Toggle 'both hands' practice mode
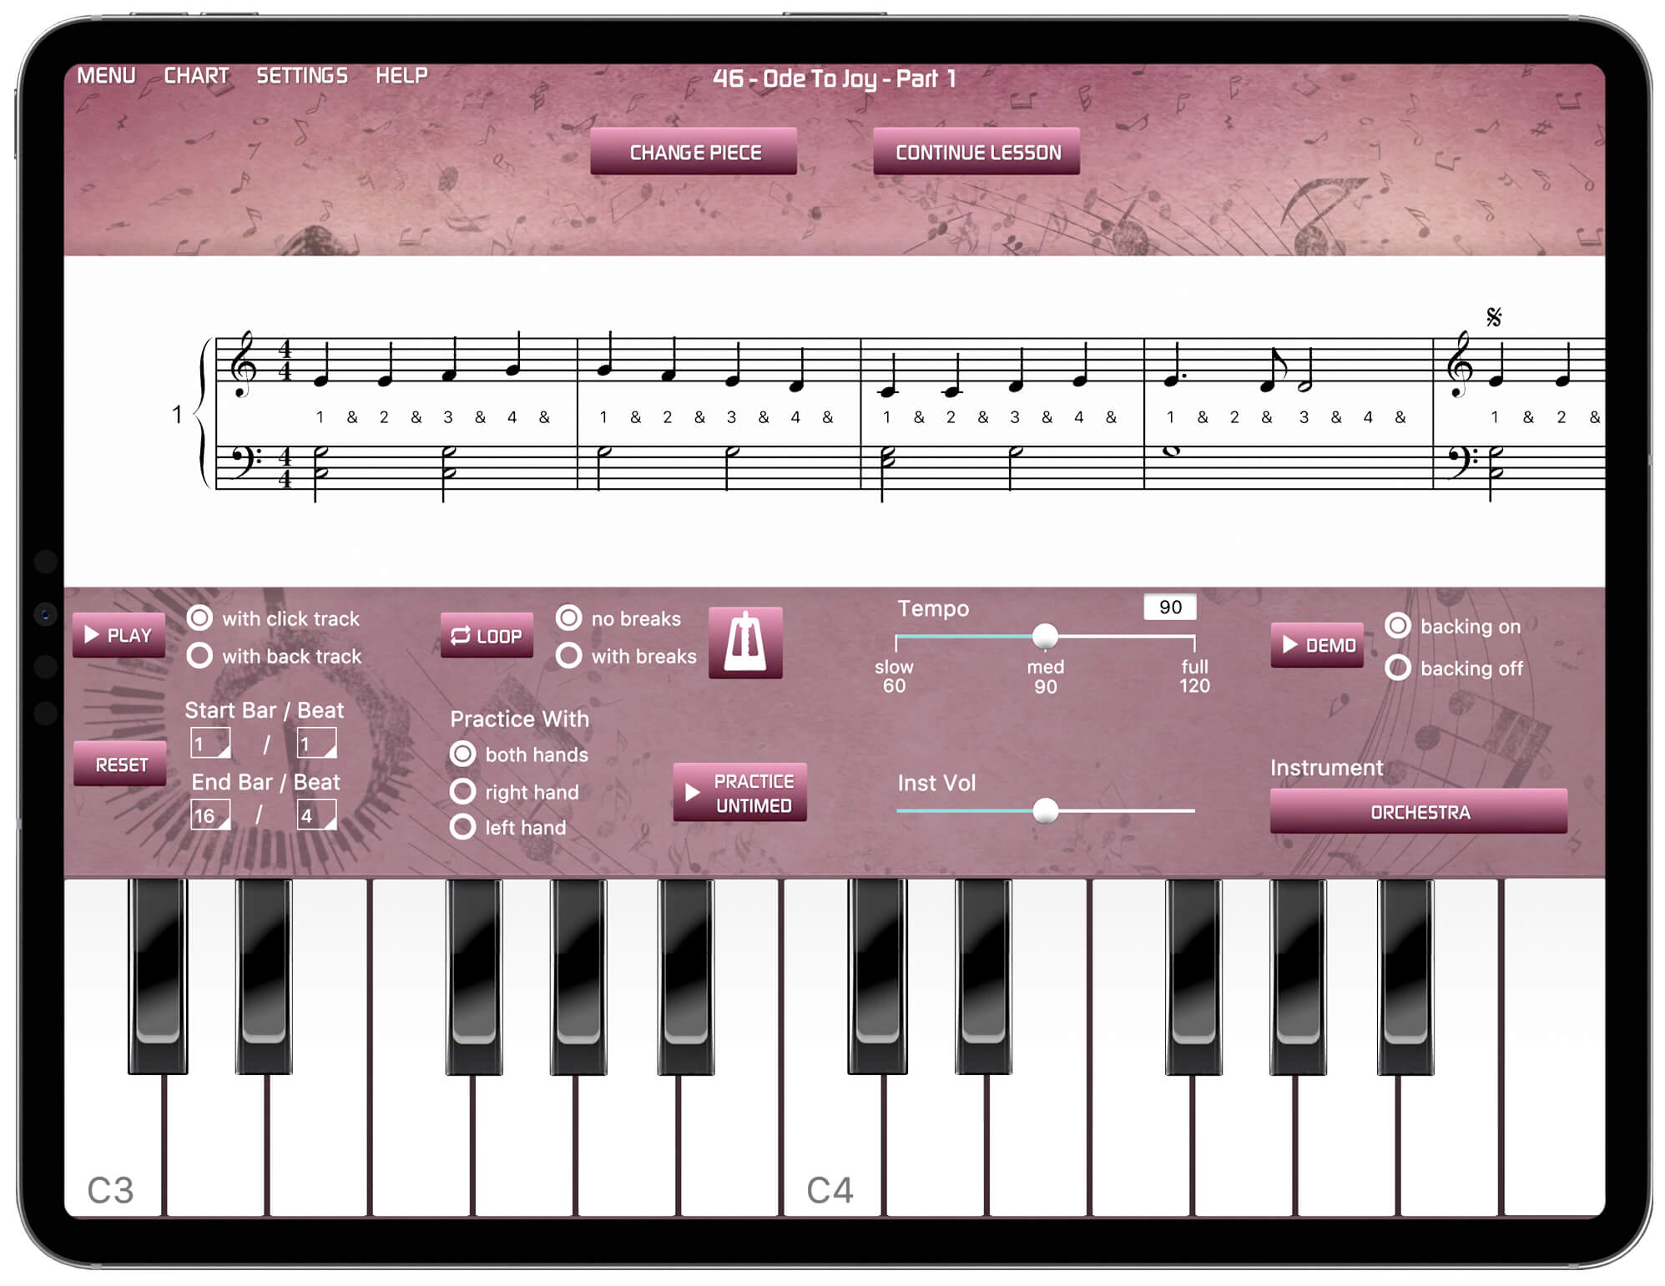 point(458,754)
